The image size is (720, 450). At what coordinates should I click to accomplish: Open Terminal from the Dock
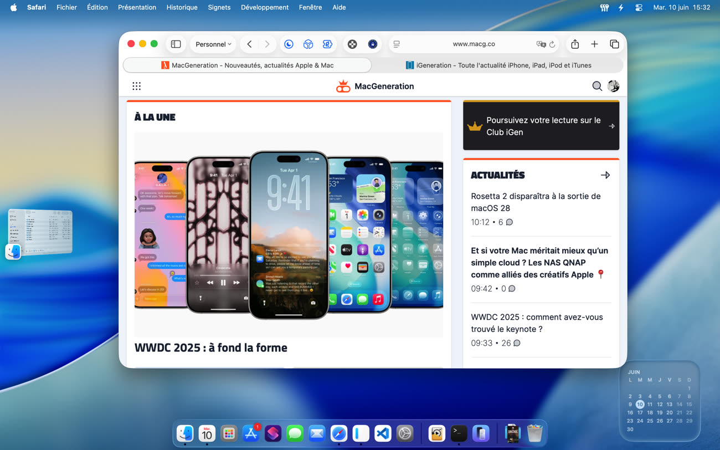point(459,433)
